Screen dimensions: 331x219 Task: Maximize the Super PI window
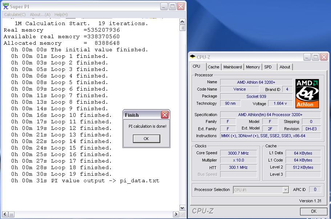coord(172,6)
